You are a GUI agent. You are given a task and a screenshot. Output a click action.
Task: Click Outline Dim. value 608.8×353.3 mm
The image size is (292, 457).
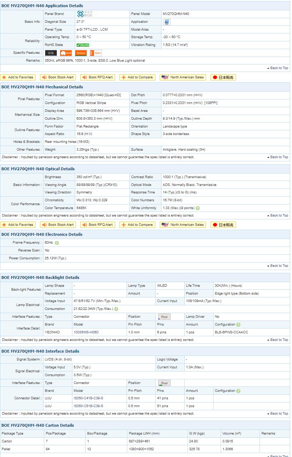click(94, 119)
